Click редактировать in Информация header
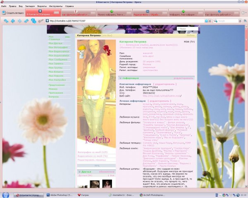The width and height of the screenshot is (248, 198). [184, 78]
